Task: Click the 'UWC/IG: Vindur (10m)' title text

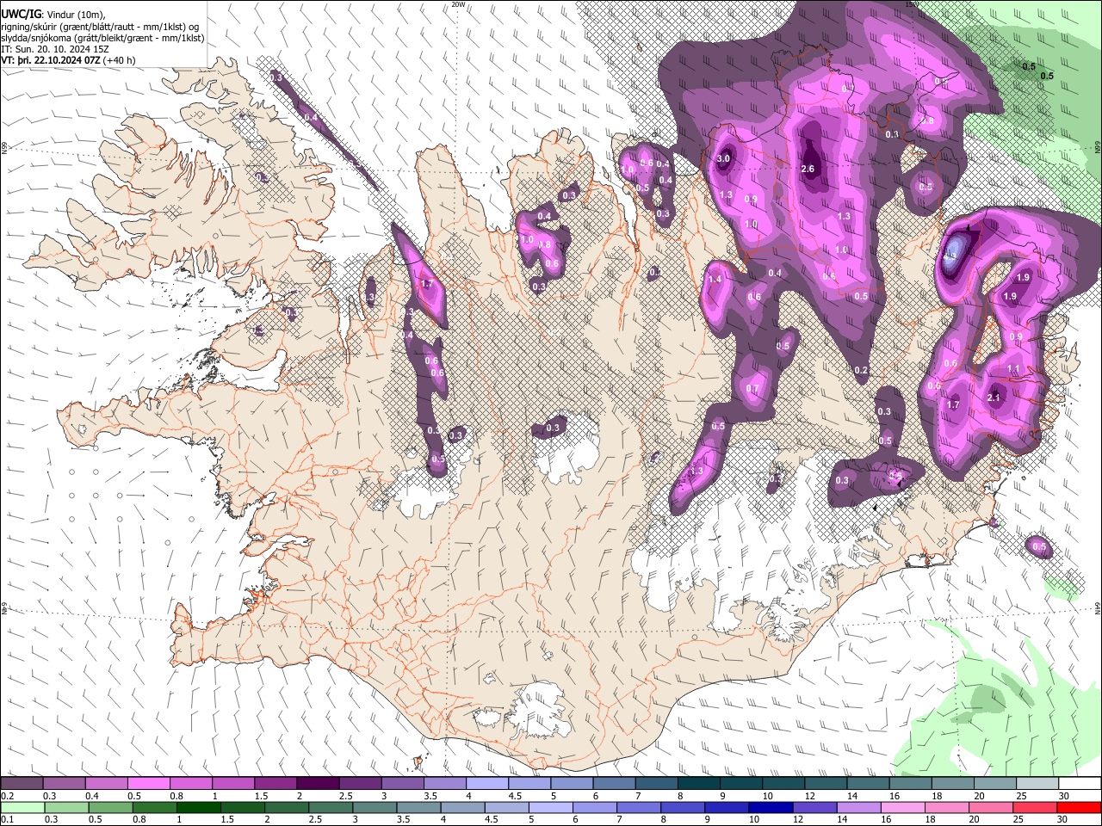Action: pyautogui.click(x=53, y=14)
